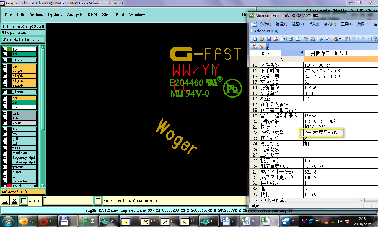The width and height of the screenshot is (378, 227).
Task: Open the Undo history dropdown arrow
Action: [358, 39]
